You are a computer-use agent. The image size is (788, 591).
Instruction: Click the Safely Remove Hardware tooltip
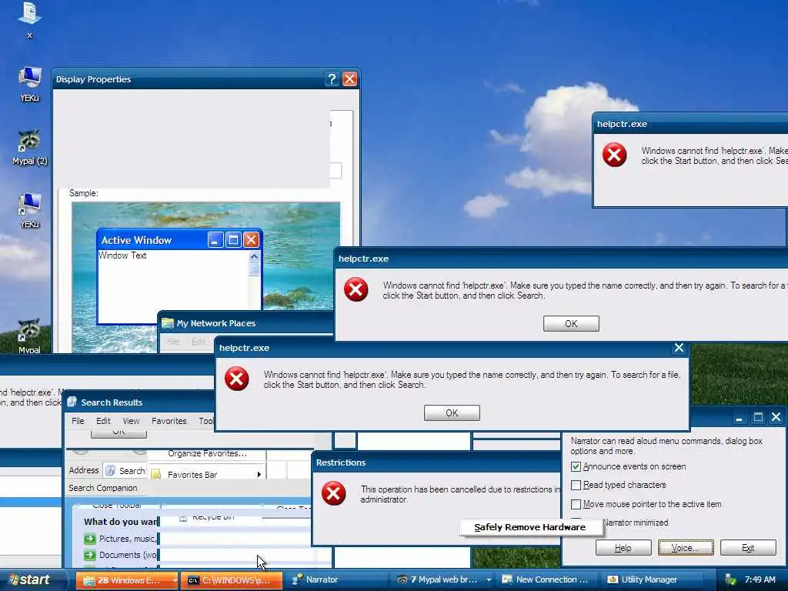tap(530, 527)
